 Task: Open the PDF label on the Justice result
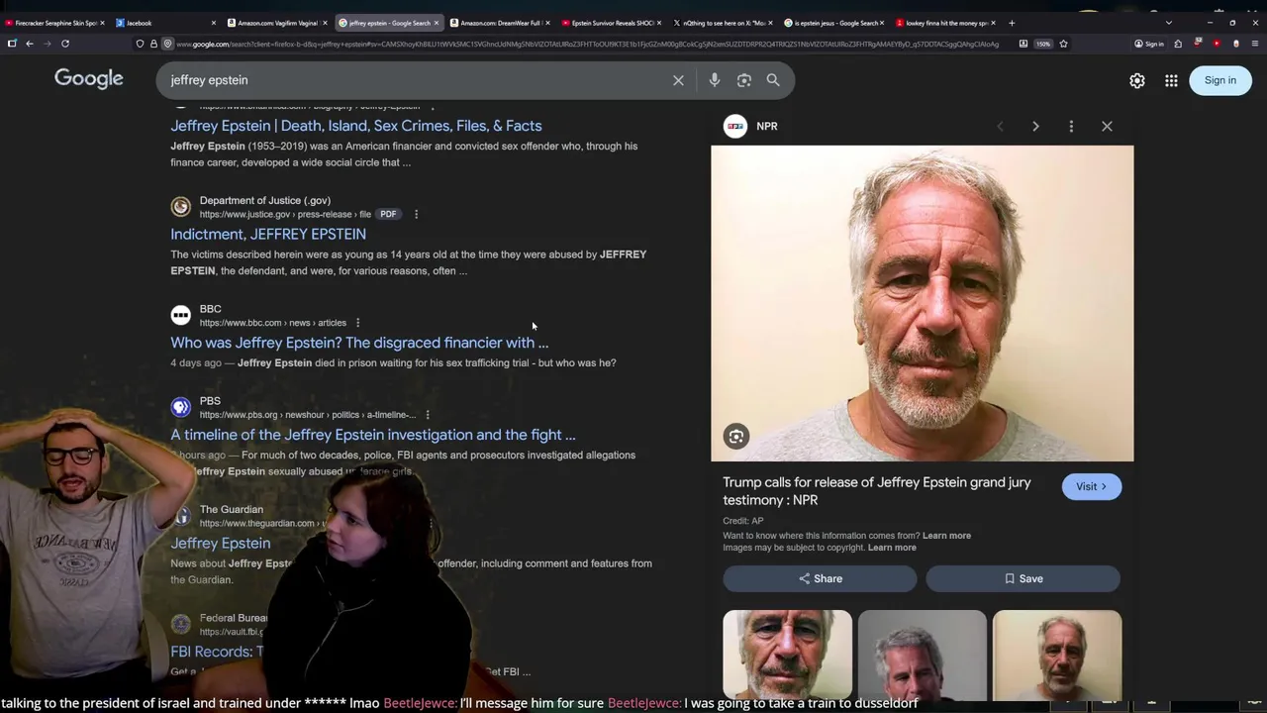pyautogui.click(x=388, y=214)
